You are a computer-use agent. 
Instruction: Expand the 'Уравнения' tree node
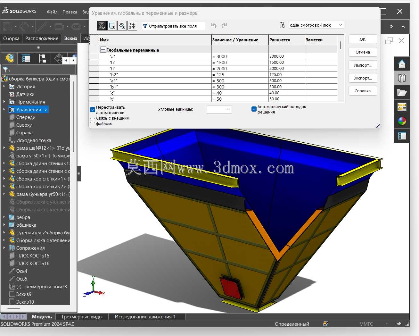tap(4, 109)
